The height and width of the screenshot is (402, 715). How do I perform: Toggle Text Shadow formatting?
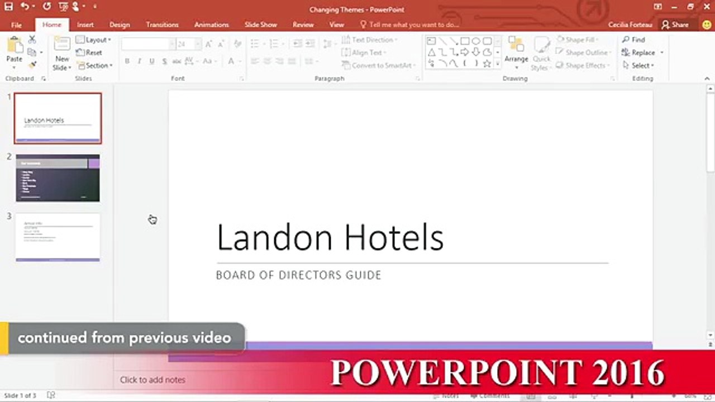pyautogui.click(x=164, y=61)
